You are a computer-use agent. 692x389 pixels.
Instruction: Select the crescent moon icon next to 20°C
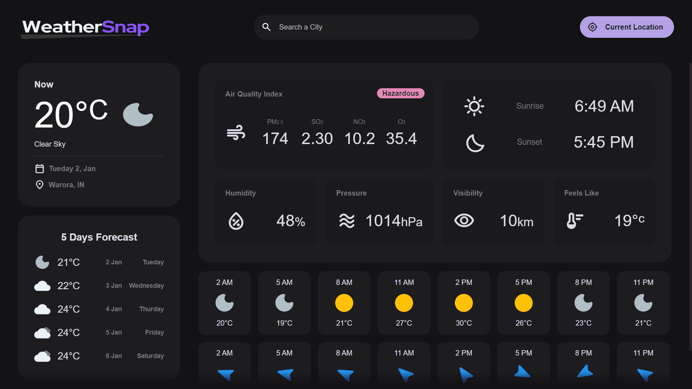138,115
